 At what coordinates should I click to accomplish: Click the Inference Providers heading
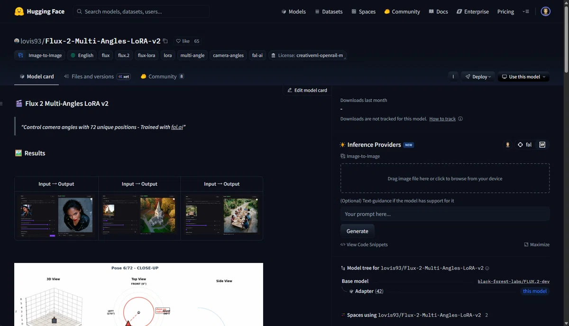[x=374, y=145]
